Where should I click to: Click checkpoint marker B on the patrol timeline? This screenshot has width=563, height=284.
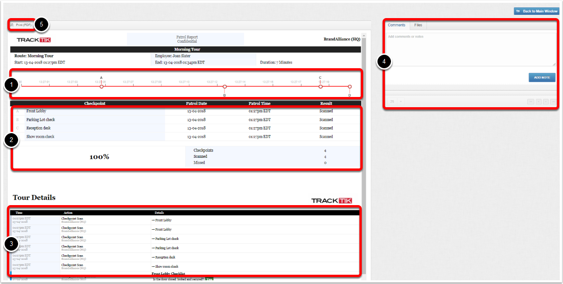(x=224, y=86)
